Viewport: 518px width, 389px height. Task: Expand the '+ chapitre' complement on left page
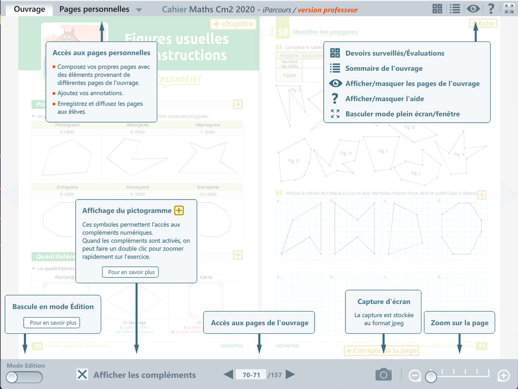[x=233, y=24]
